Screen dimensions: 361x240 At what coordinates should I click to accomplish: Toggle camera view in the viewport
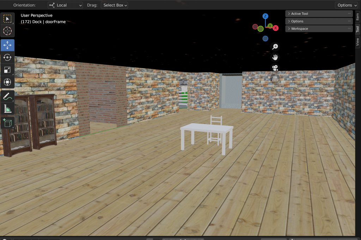[275, 68]
